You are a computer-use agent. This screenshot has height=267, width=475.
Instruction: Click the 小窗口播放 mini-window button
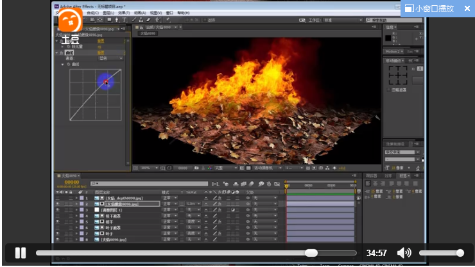pos(429,8)
